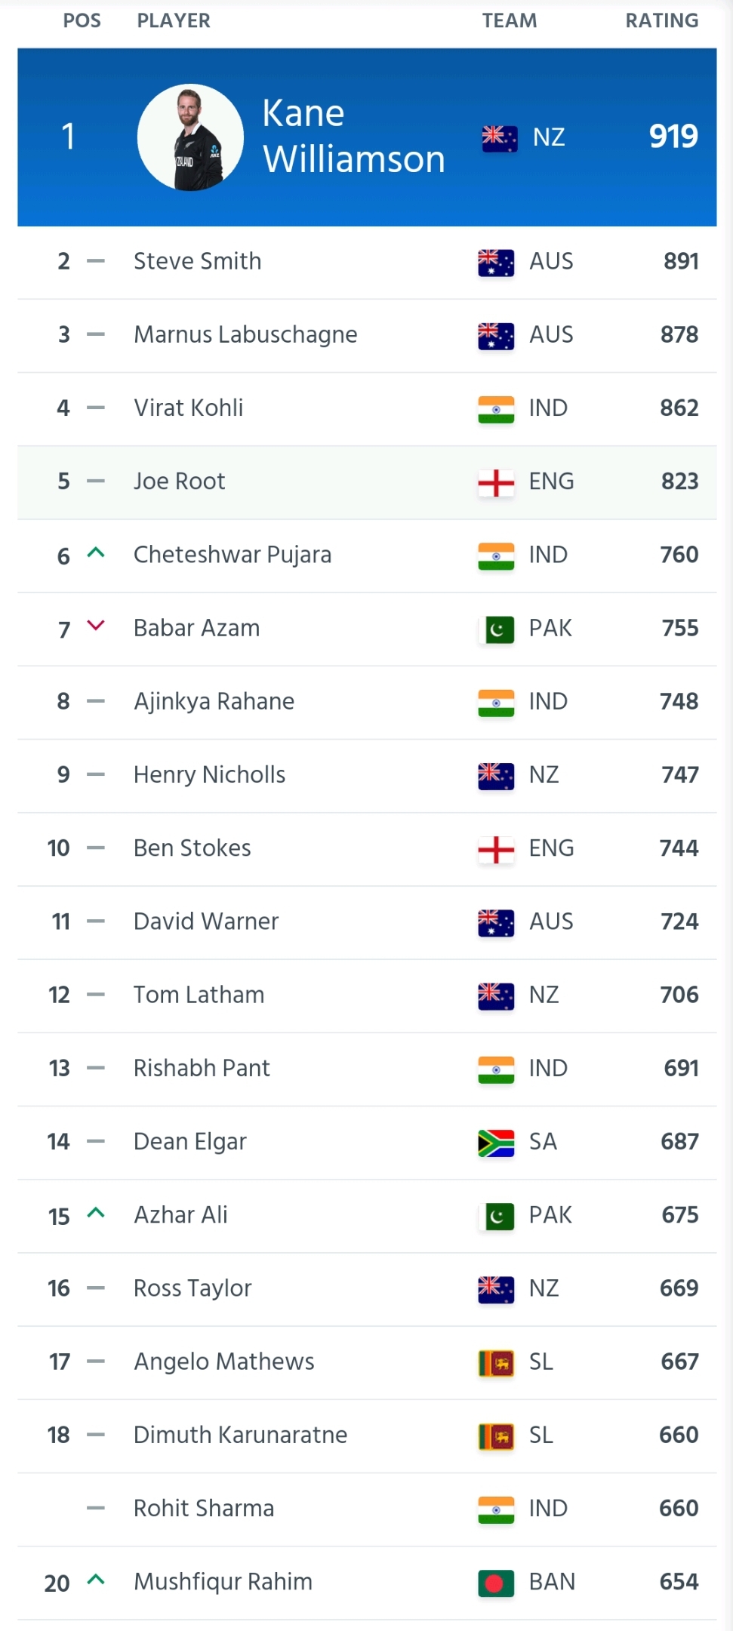Open Marnus Labuschagne's player link
Screen dimensions: 733x1631
point(245,334)
